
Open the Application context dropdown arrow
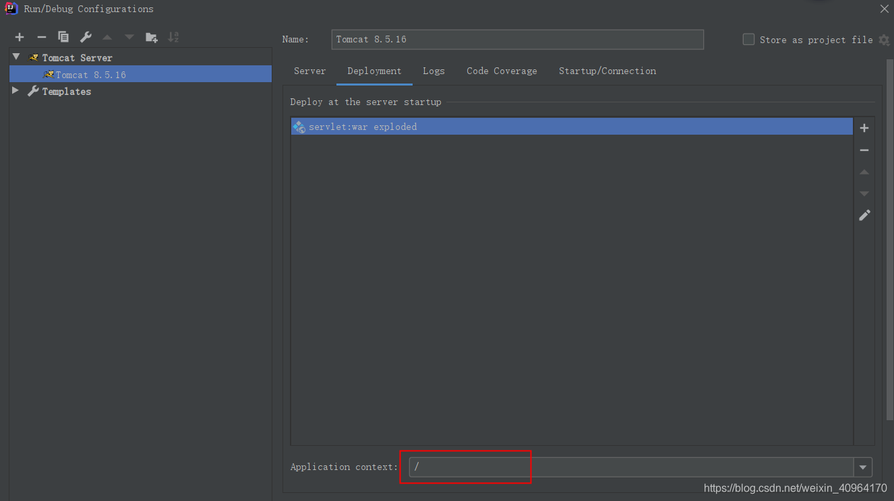(863, 467)
